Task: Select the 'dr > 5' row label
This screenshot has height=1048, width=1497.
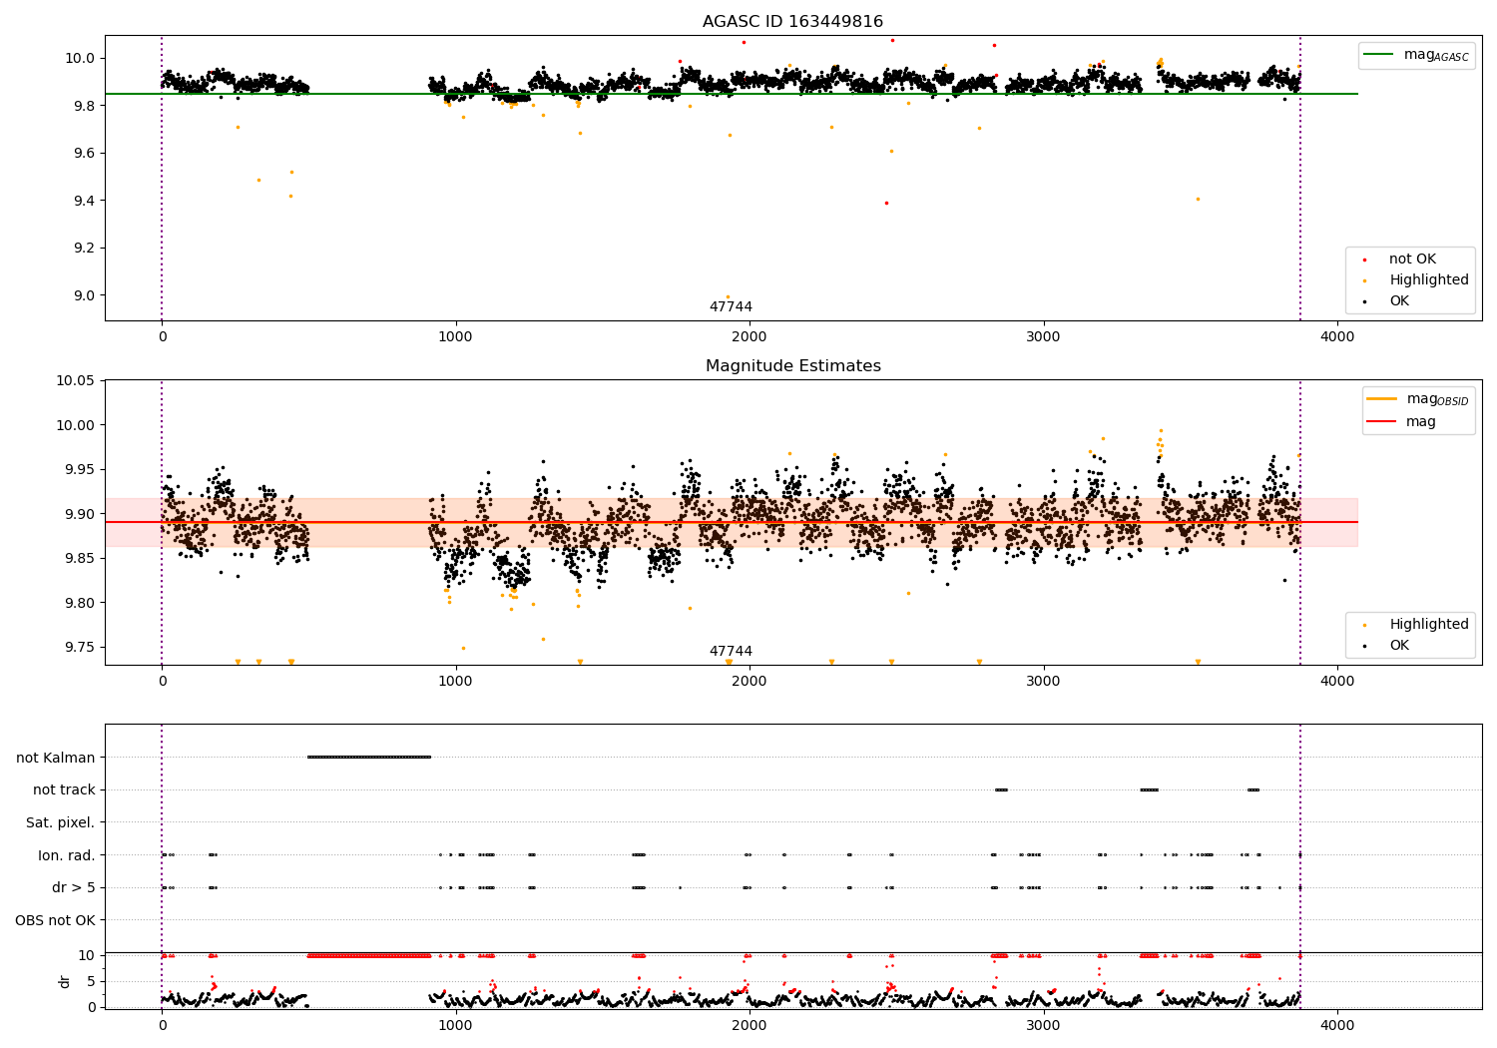Action: pos(74,887)
